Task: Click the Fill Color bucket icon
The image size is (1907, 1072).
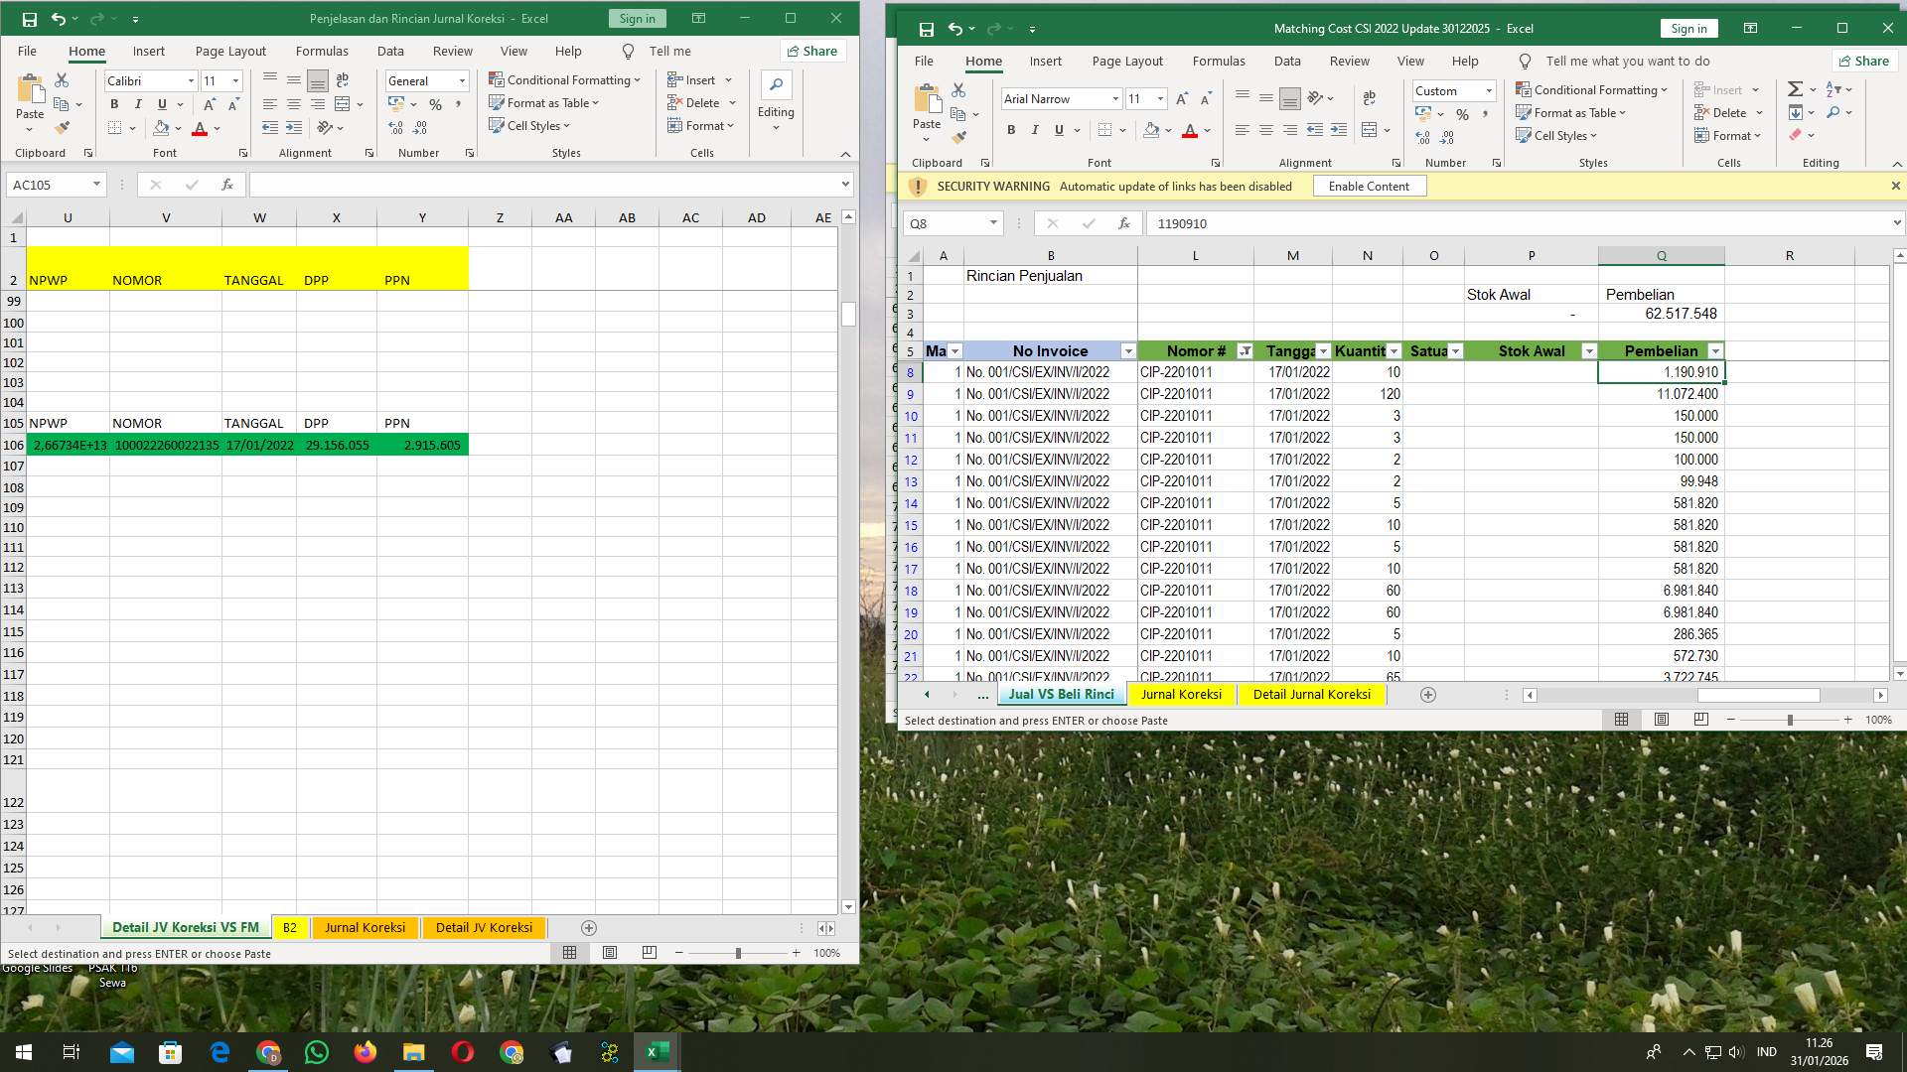Action: [x=1151, y=130]
